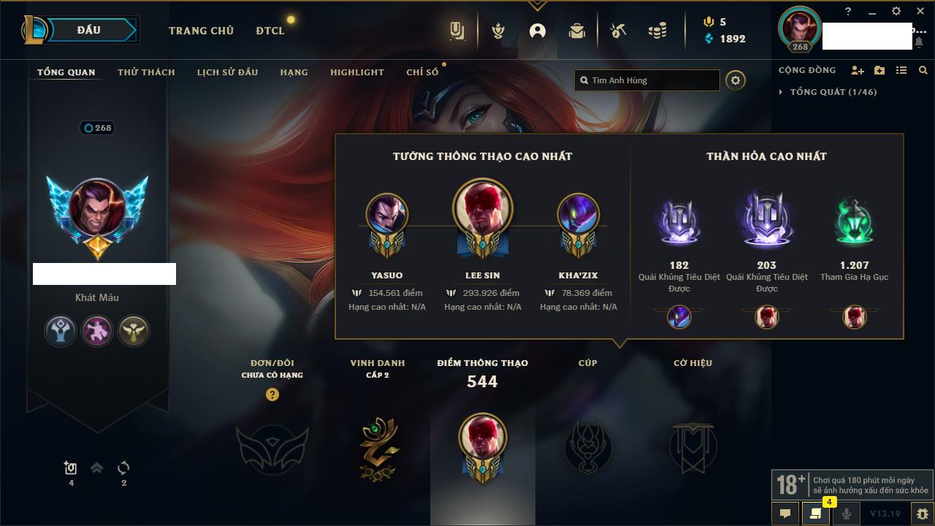Image resolution: width=935 pixels, height=526 pixels.
Task: Switch to the LỊCH SỬ ĐẤU tab
Action: (227, 72)
